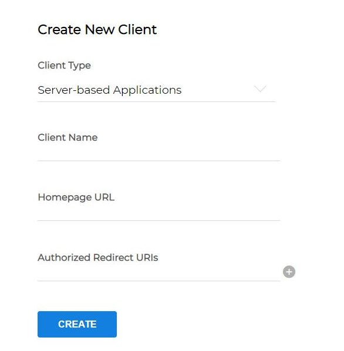Click the Homepage URL label

pyautogui.click(x=76, y=197)
